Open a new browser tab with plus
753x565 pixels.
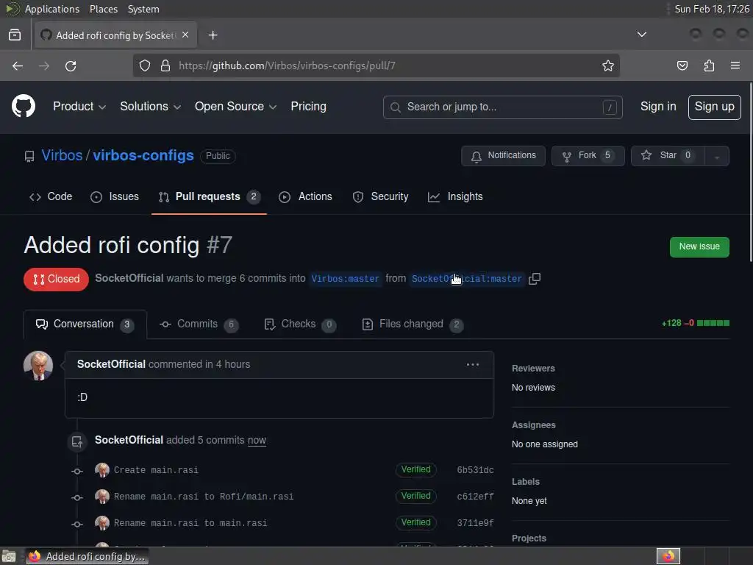tap(213, 35)
